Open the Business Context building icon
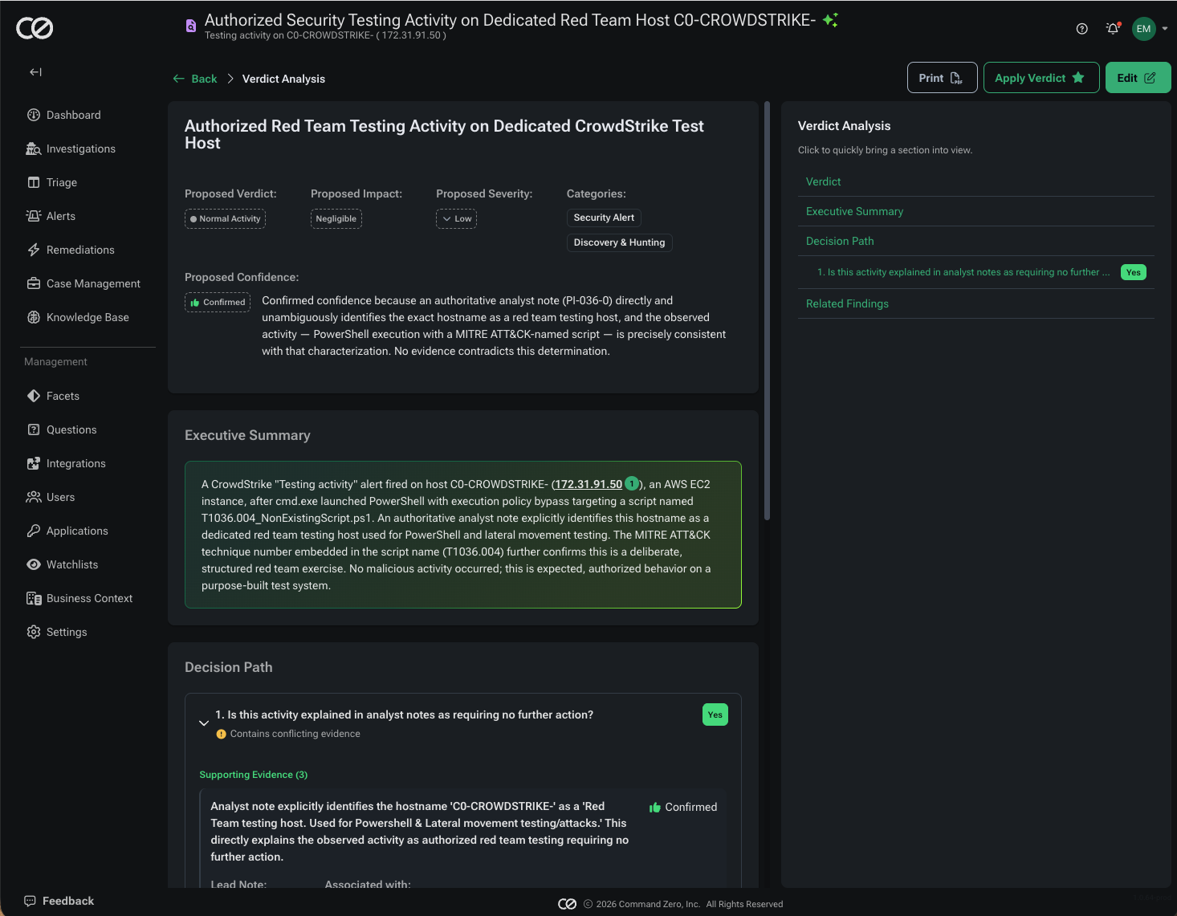Screen dimensions: 1177x916 pos(34,598)
